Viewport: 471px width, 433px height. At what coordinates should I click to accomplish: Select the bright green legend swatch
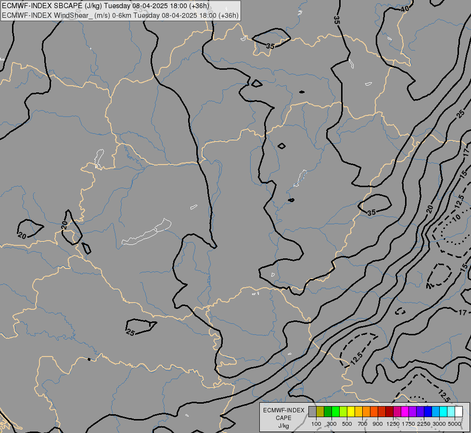click(335, 412)
